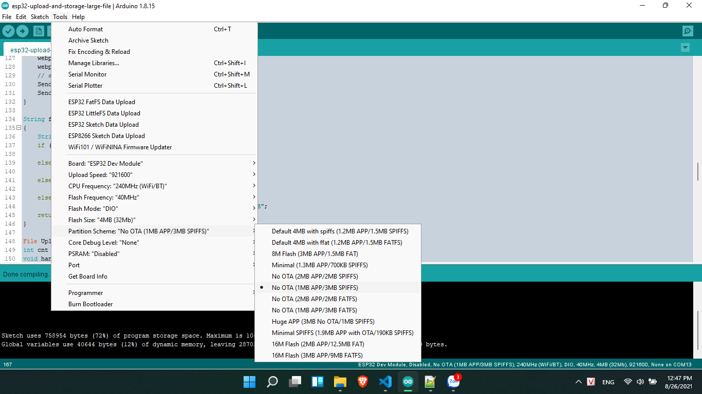The width and height of the screenshot is (702, 394).
Task: Open the Widgets taskbar icon
Action: (x=317, y=382)
